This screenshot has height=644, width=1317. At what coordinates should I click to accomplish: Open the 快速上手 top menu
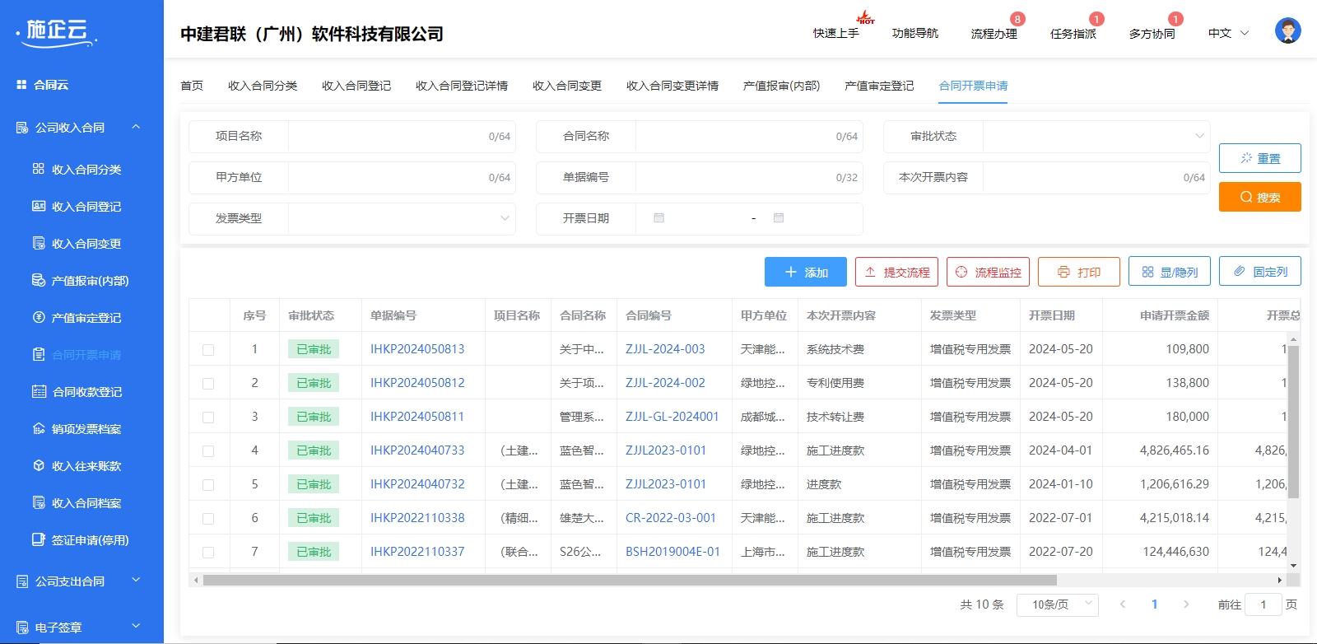pos(836,33)
